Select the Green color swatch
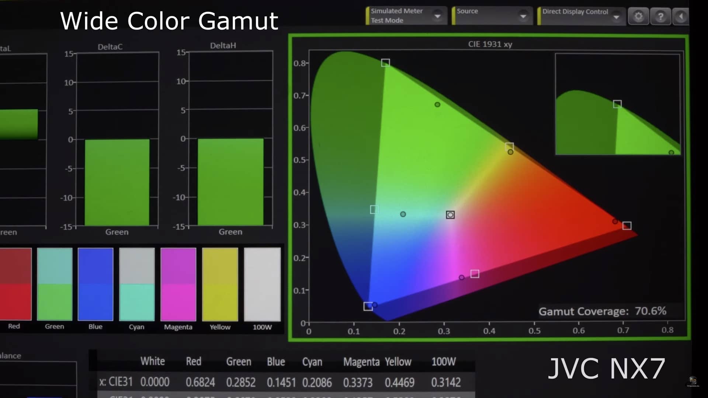708x398 pixels. pyautogui.click(x=55, y=284)
